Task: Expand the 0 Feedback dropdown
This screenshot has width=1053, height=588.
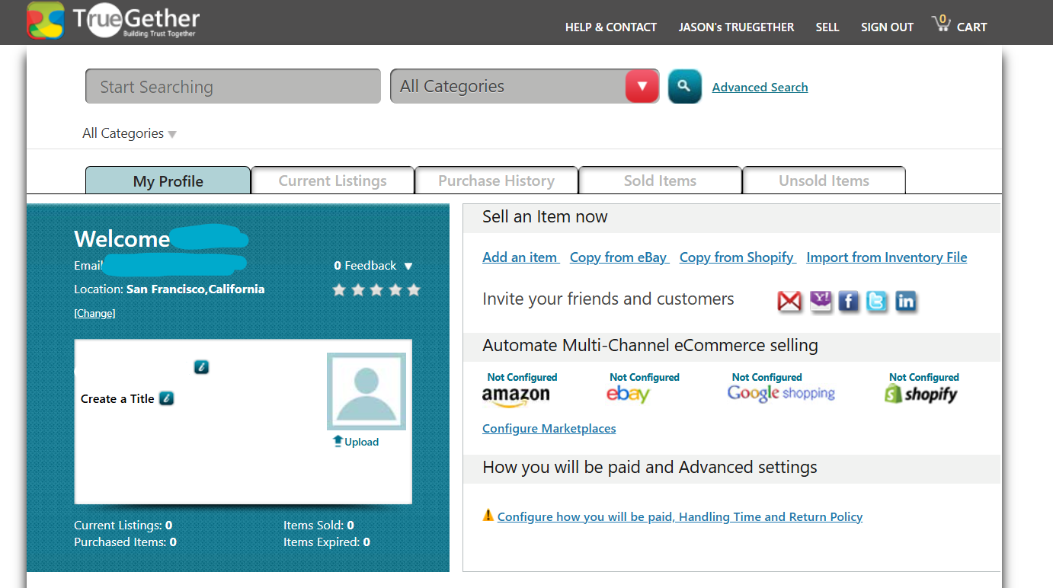Action: (x=373, y=266)
